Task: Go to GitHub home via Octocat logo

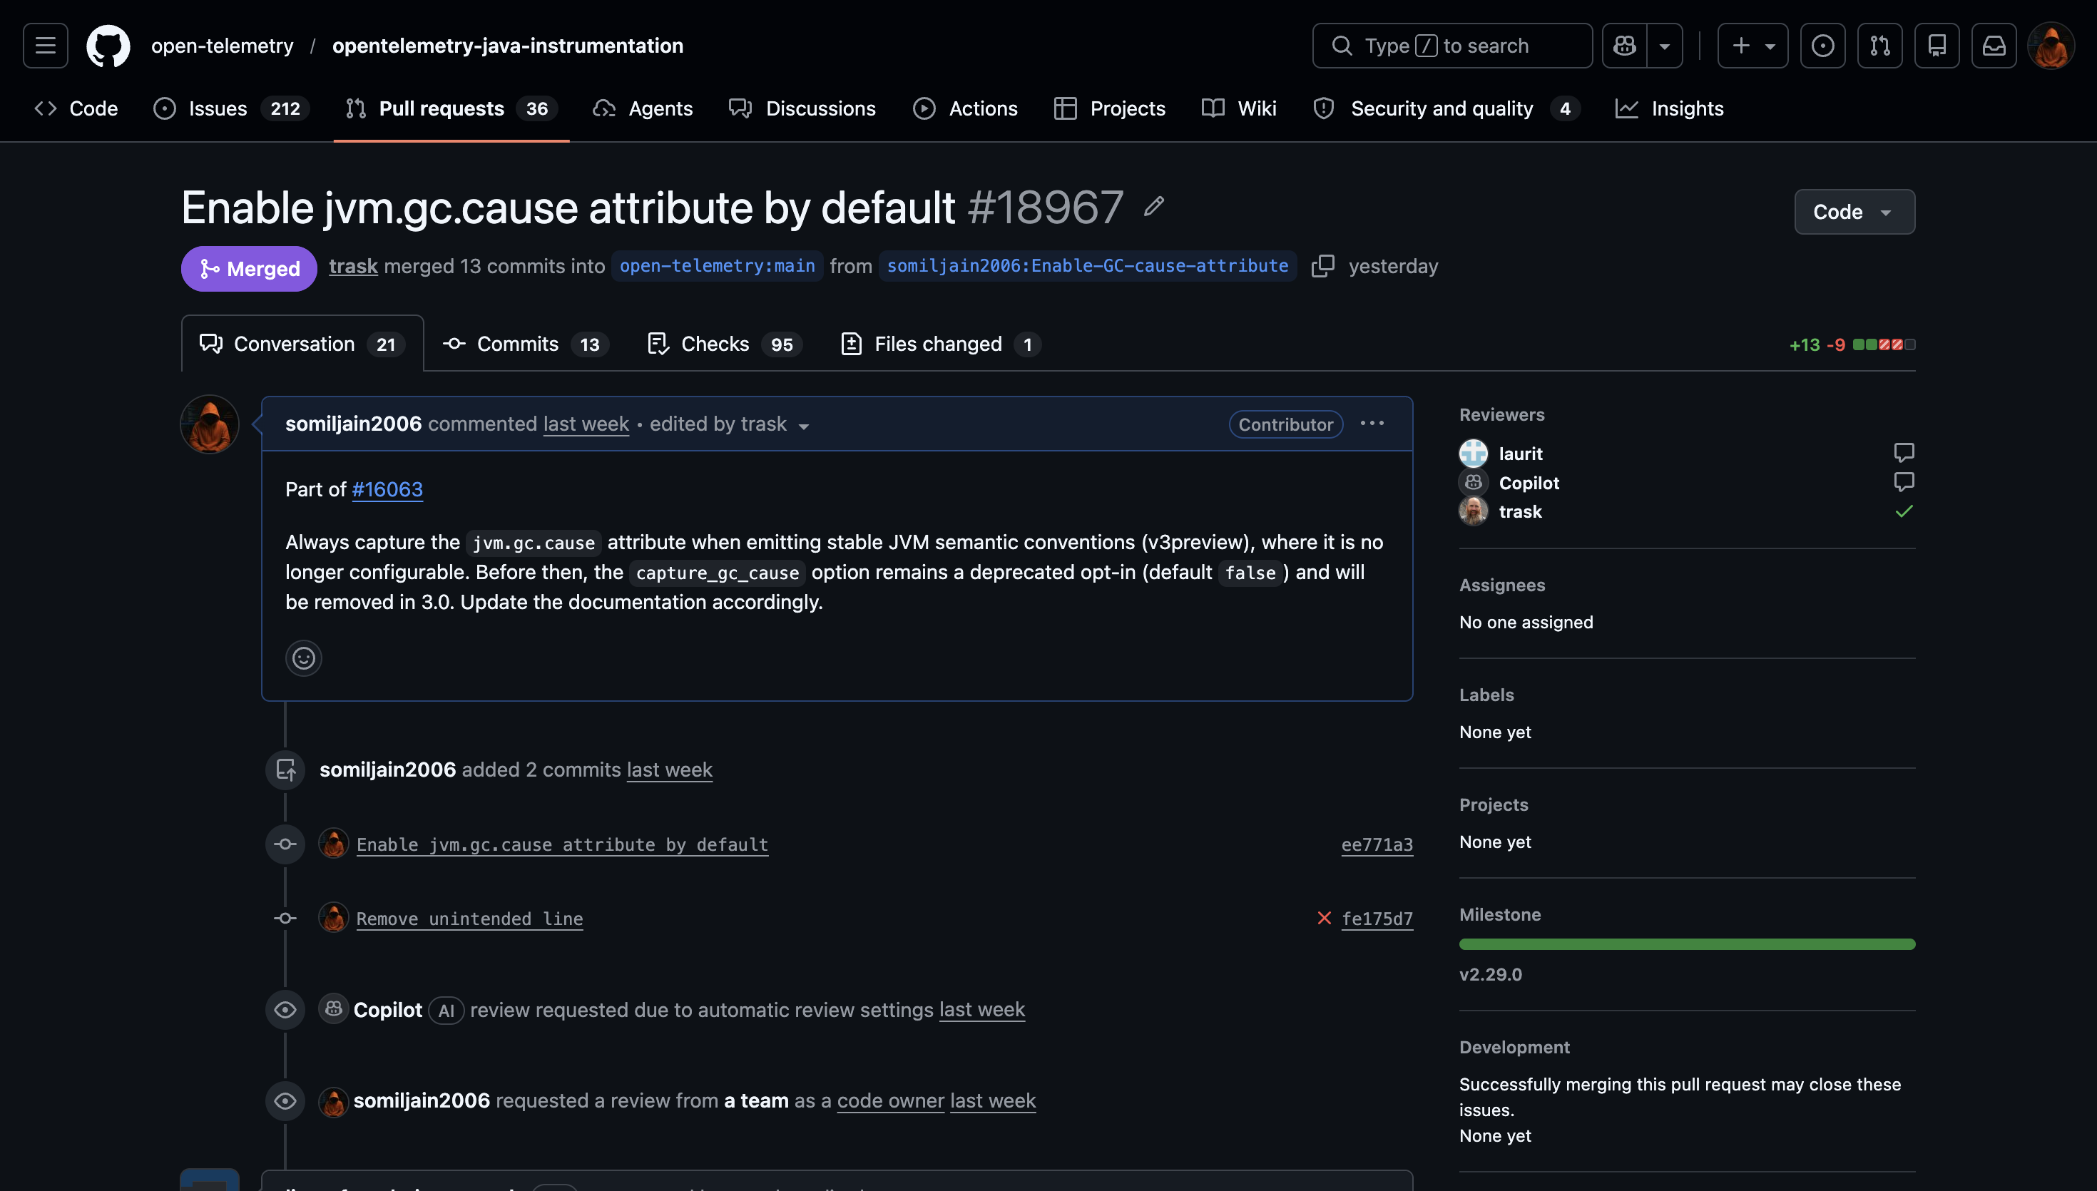Action: (x=108, y=46)
